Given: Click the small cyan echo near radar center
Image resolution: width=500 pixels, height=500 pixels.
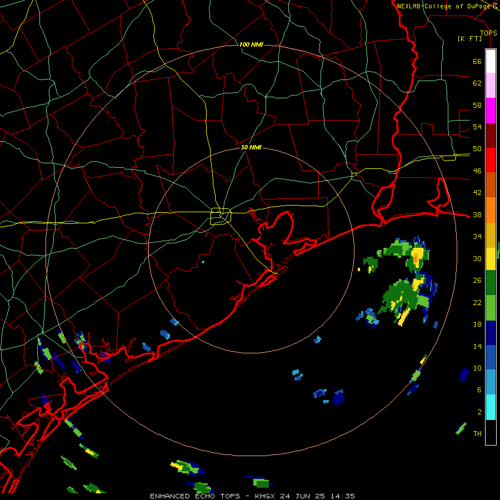Looking at the screenshot, I should [x=203, y=262].
